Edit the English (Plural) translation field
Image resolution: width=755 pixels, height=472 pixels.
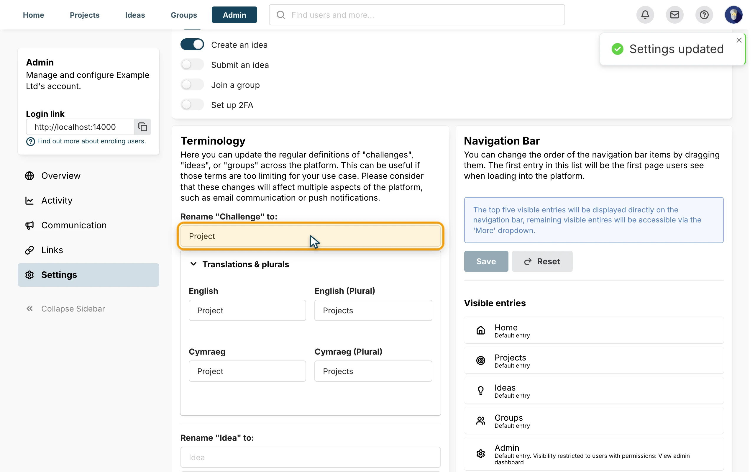point(373,310)
